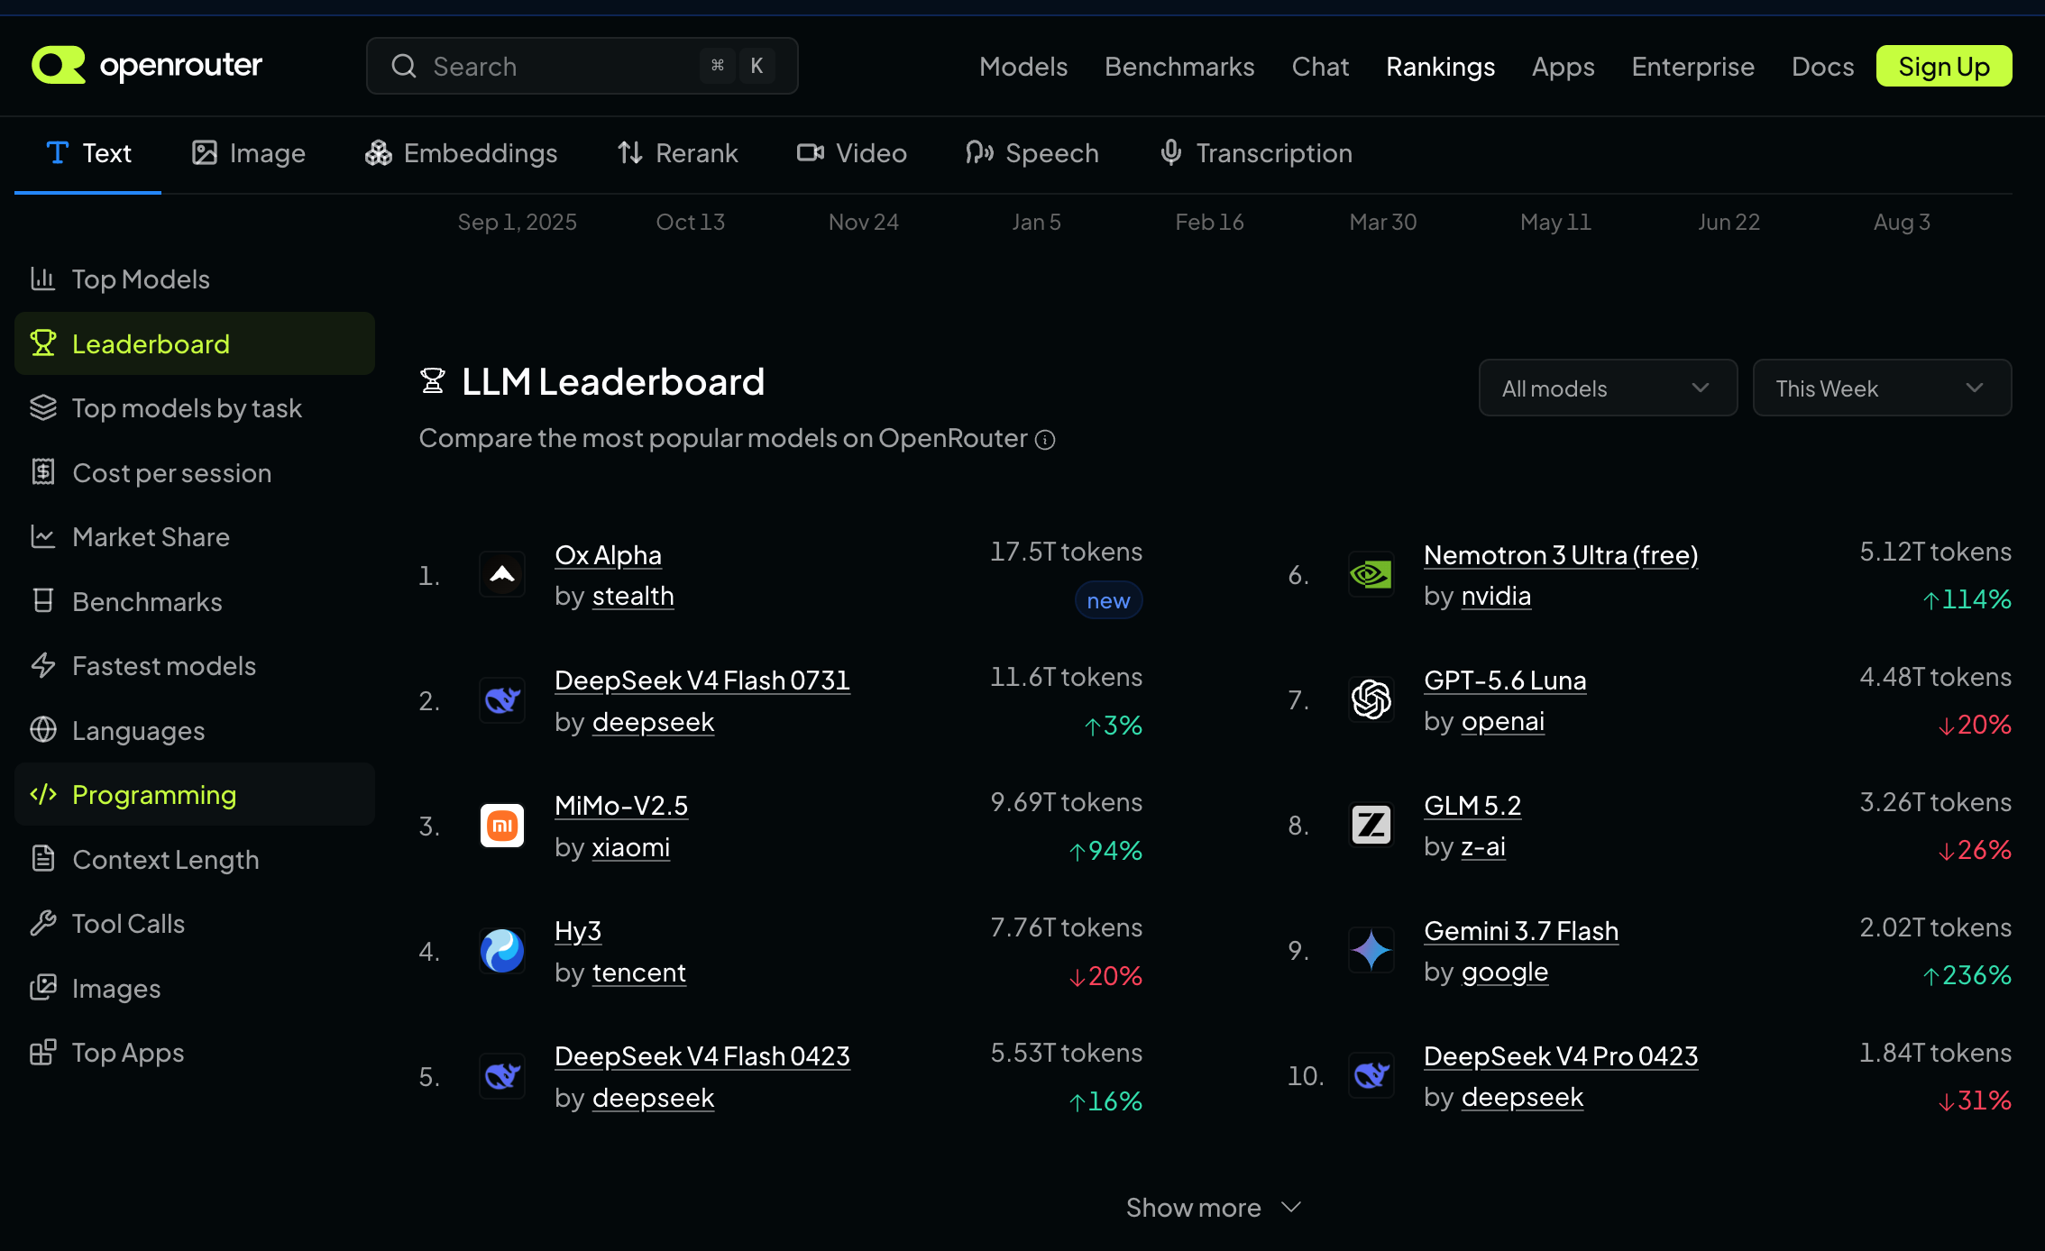Switch to the Speech tab

1032,153
